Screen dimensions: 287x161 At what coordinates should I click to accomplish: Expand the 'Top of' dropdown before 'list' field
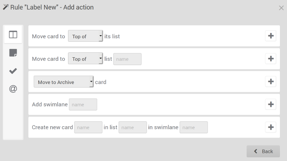coord(85,59)
